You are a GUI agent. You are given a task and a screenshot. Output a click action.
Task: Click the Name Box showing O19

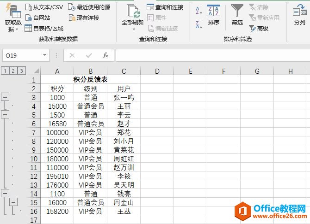[22, 56]
